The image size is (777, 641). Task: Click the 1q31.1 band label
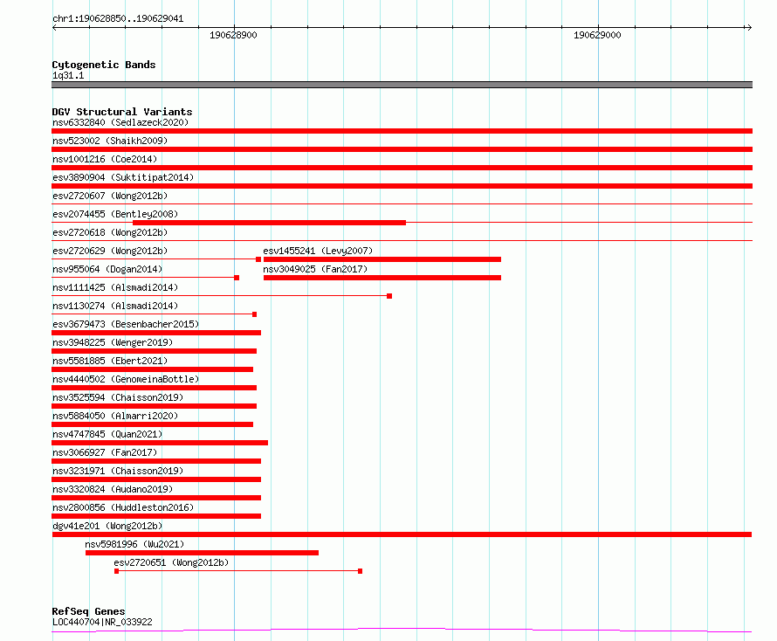(x=68, y=75)
